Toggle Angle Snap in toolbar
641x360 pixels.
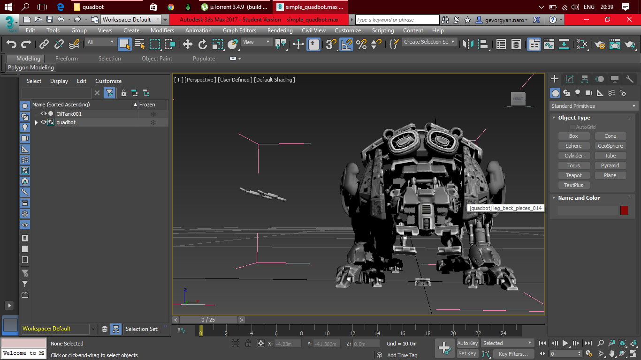click(346, 44)
